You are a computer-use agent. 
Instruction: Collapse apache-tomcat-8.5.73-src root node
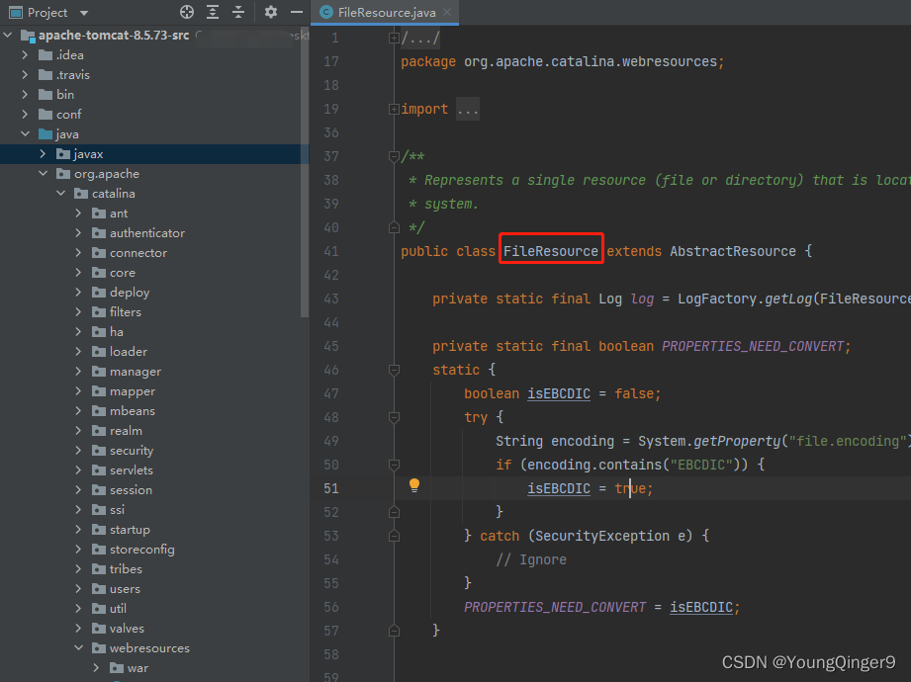[8, 36]
